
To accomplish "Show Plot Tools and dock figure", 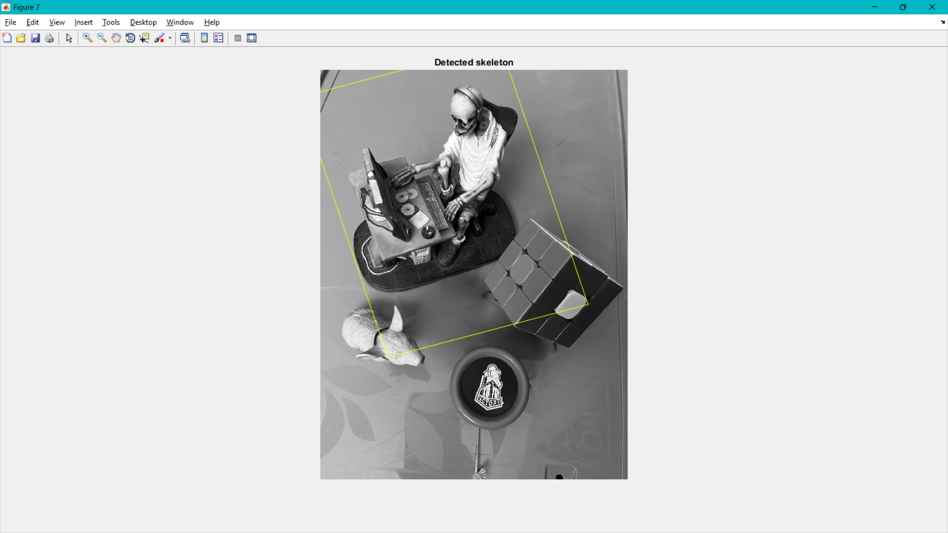I will point(252,38).
